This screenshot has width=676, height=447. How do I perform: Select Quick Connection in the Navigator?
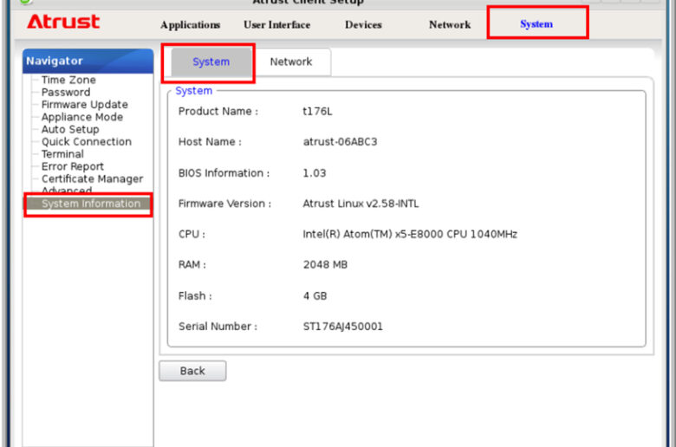click(x=86, y=141)
